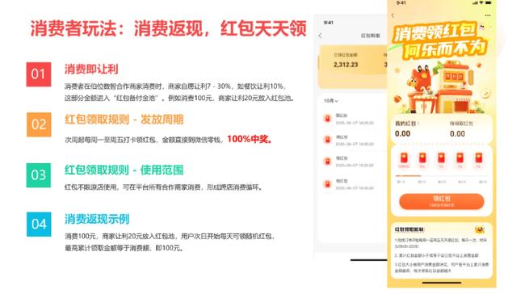Tap the back arrow on the red packet promo screen

pyautogui.click(x=393, y=15)
